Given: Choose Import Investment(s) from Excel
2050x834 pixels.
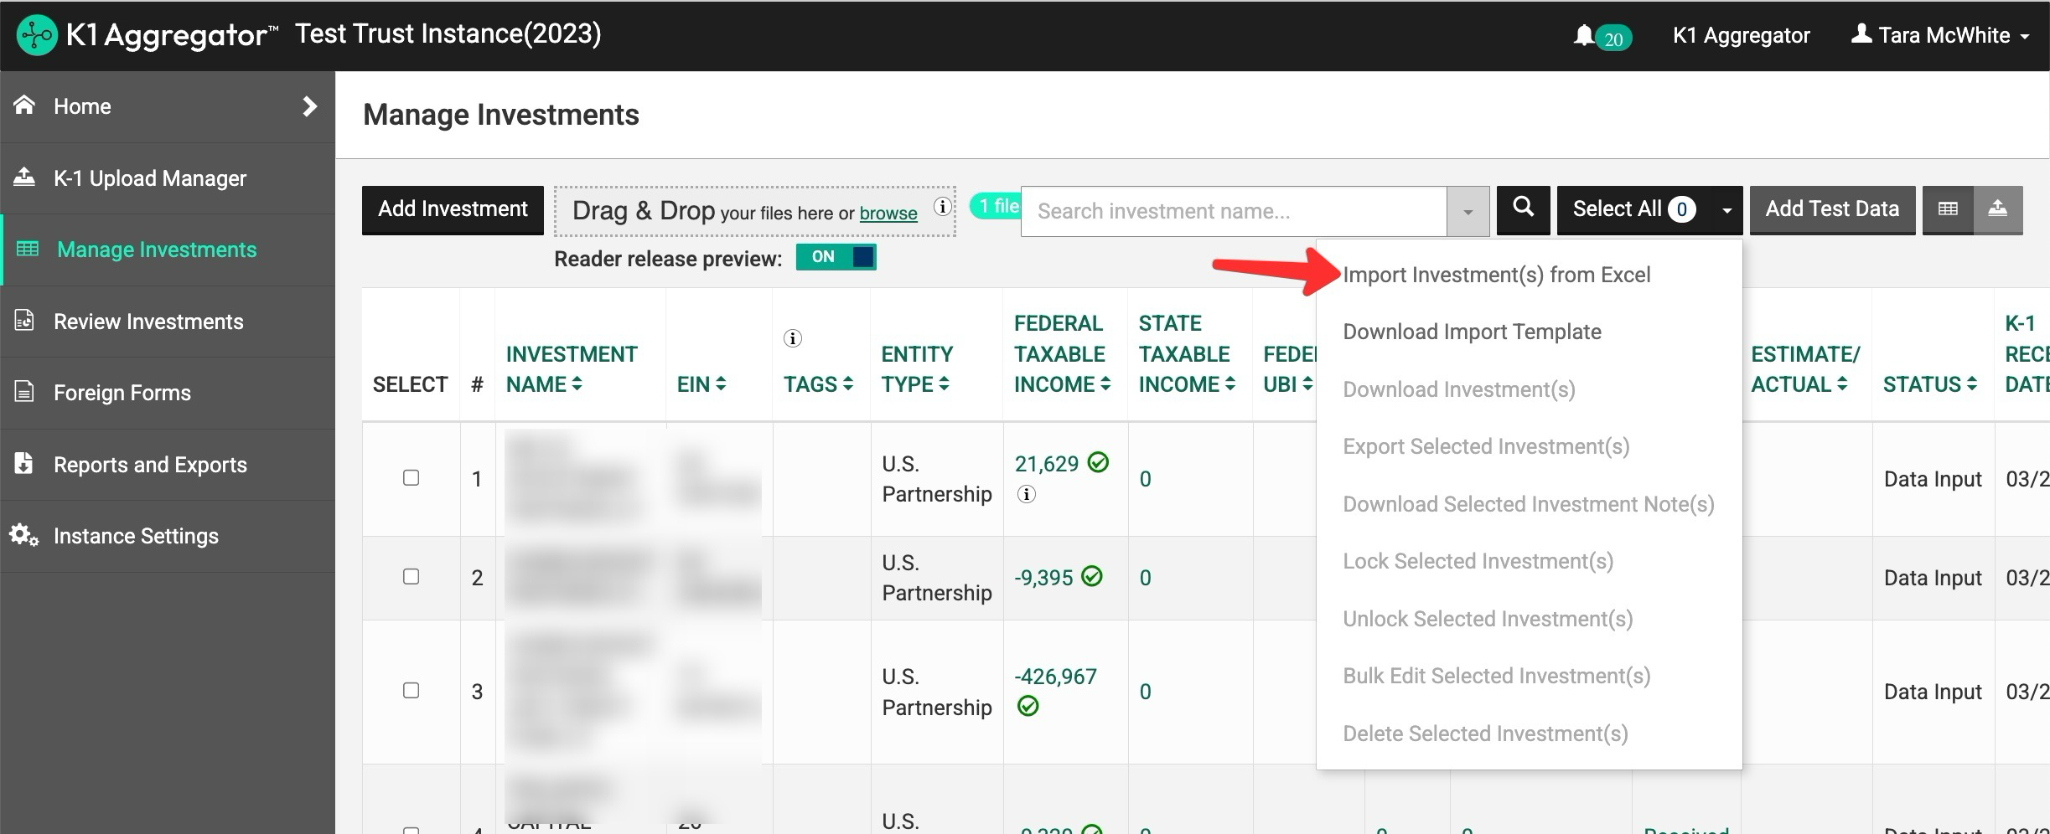Looking at the screenshot, I should click(1496, 275).
